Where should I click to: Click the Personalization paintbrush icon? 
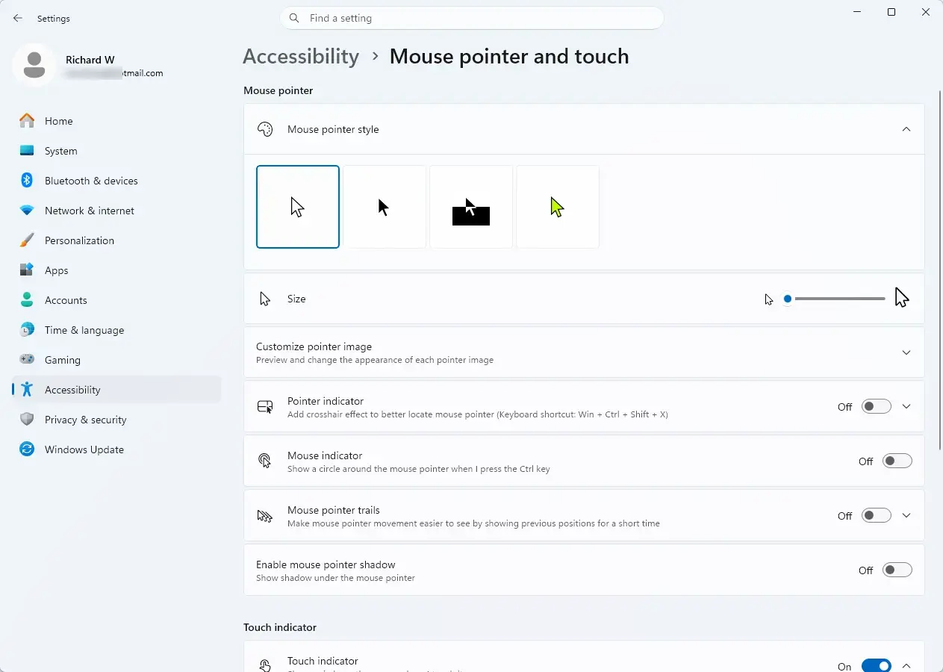pos(27,240)
